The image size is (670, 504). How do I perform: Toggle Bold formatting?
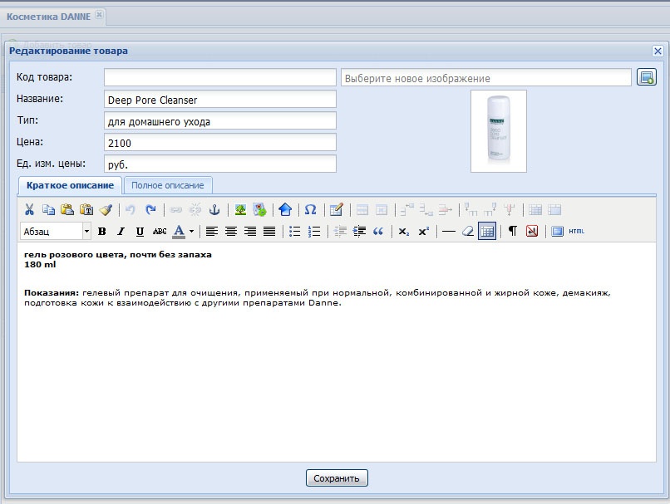[101, 232]
